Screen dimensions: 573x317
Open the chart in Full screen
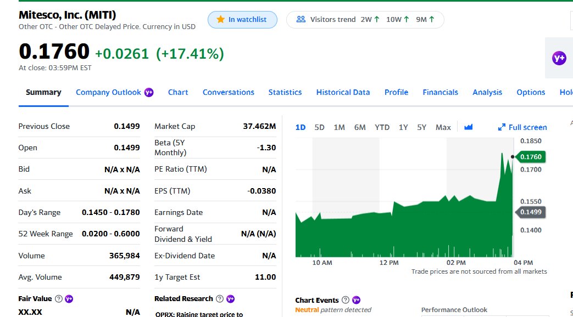point(522,127)
